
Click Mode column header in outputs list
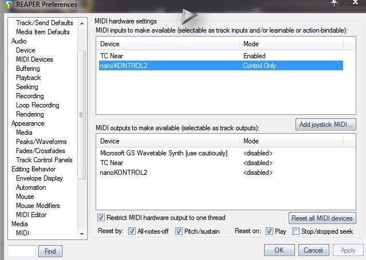pyautogui.click(x=292, y=141)
